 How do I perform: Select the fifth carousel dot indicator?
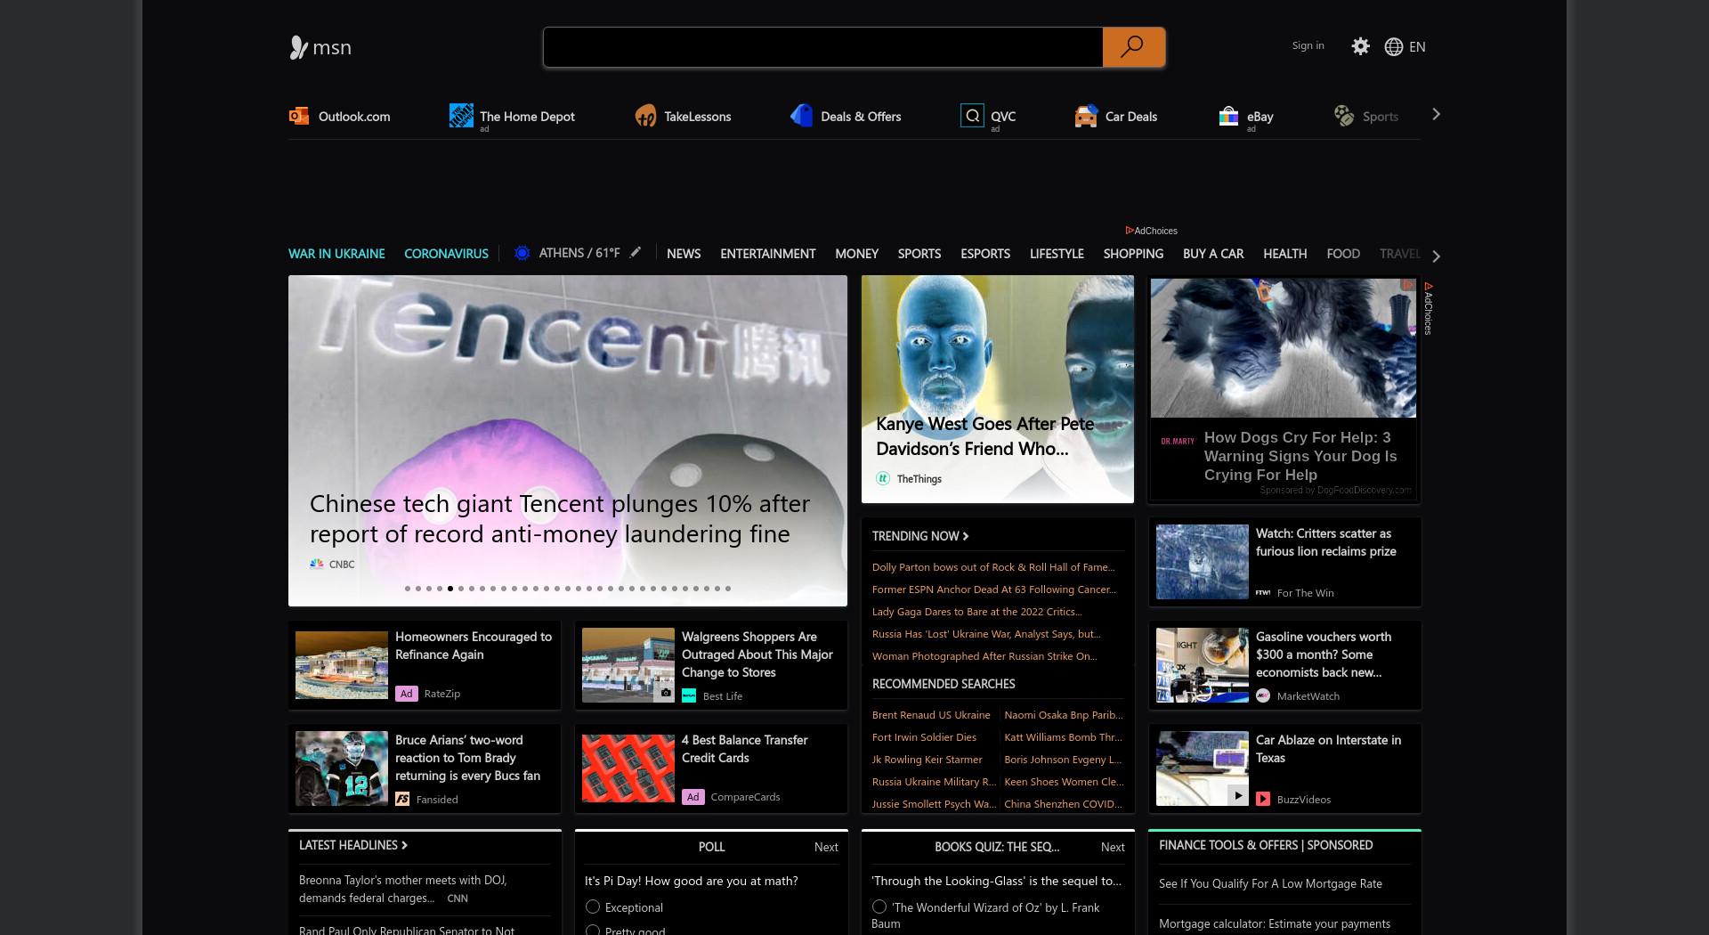click(x=450, y=589)
